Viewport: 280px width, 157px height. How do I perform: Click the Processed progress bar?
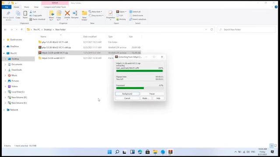[140, 88]
